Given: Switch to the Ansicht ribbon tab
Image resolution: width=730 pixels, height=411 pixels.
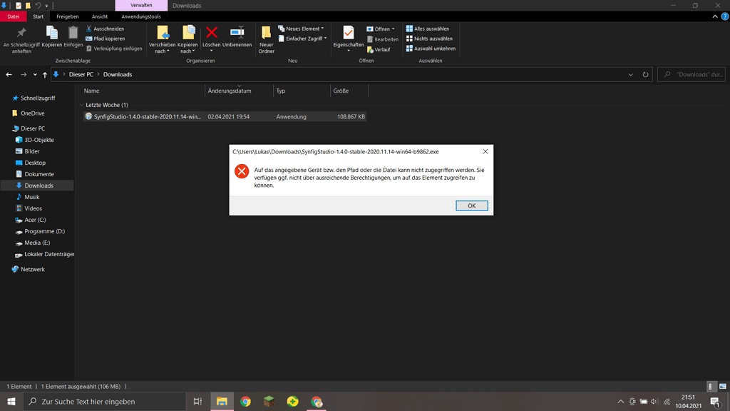Looking at the screenshot, I should pos(100,16).
